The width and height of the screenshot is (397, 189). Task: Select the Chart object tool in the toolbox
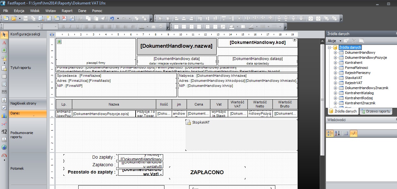point(4,116)
